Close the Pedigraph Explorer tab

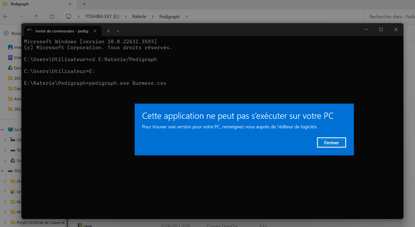[70, 4]
